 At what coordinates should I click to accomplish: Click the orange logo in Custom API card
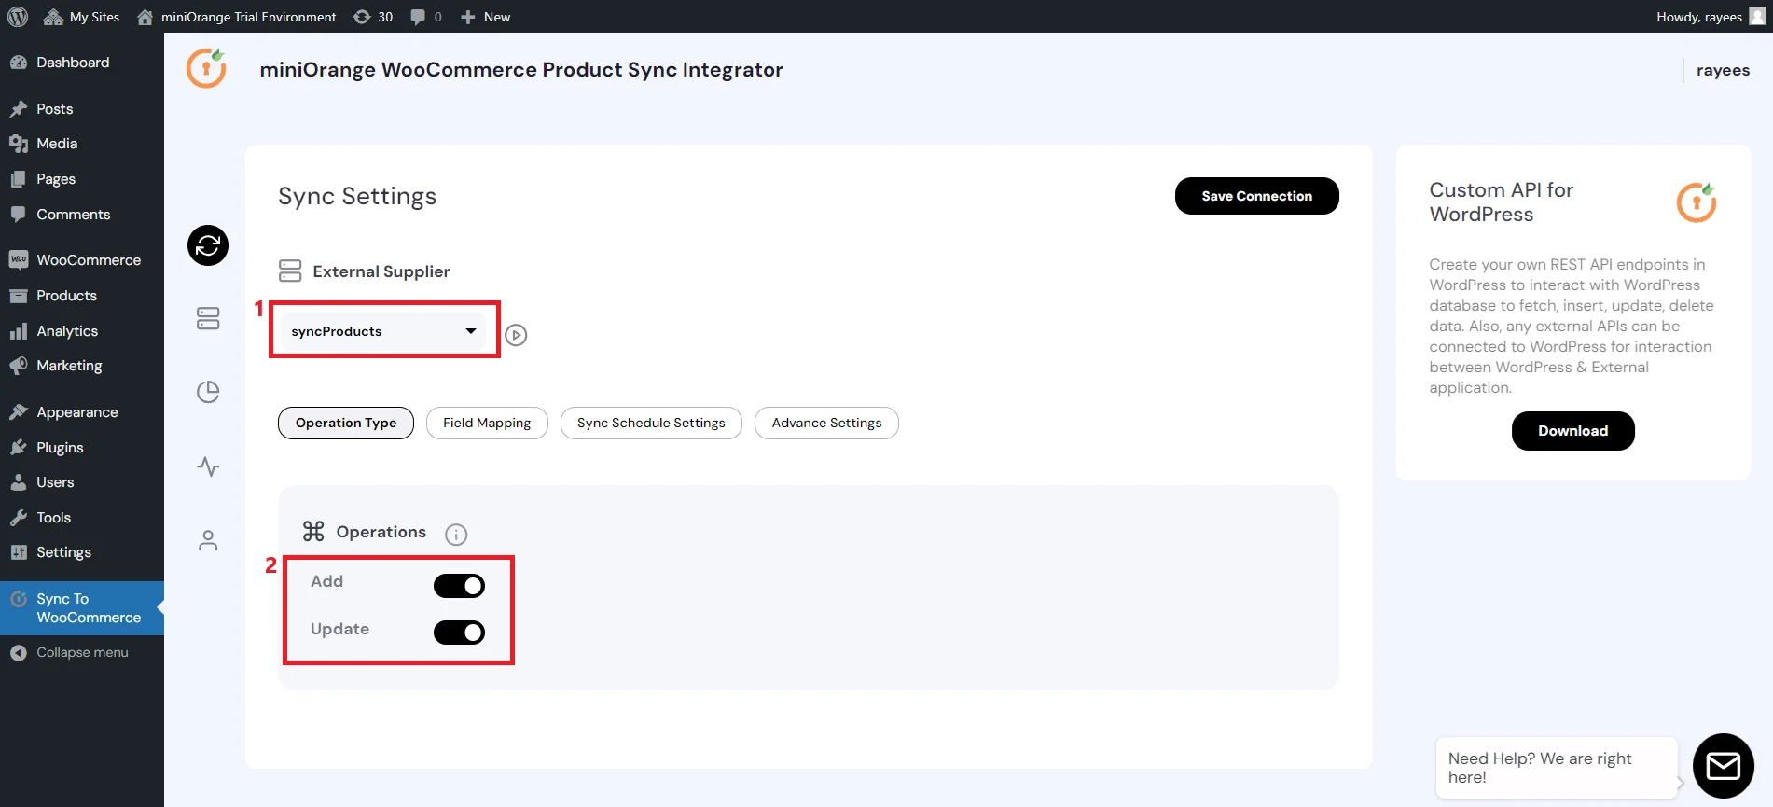point(1697,202)
